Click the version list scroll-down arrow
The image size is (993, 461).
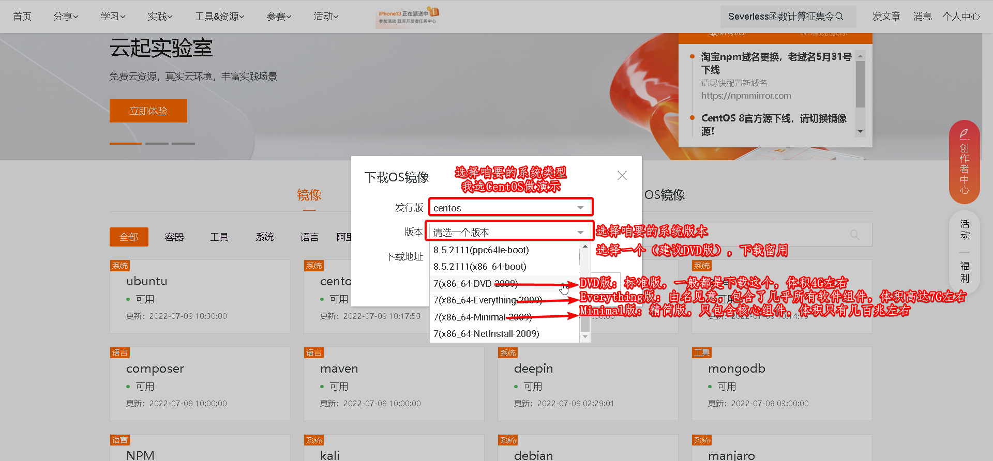pos(585,337)
